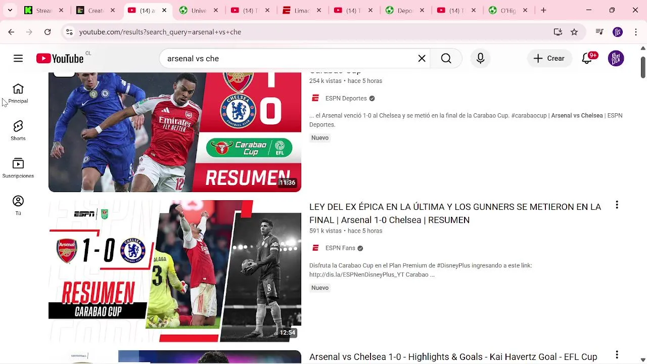Close the Strean tab
Image resolution: width=647 pixels, height=364 pixels.
point(61,10)
